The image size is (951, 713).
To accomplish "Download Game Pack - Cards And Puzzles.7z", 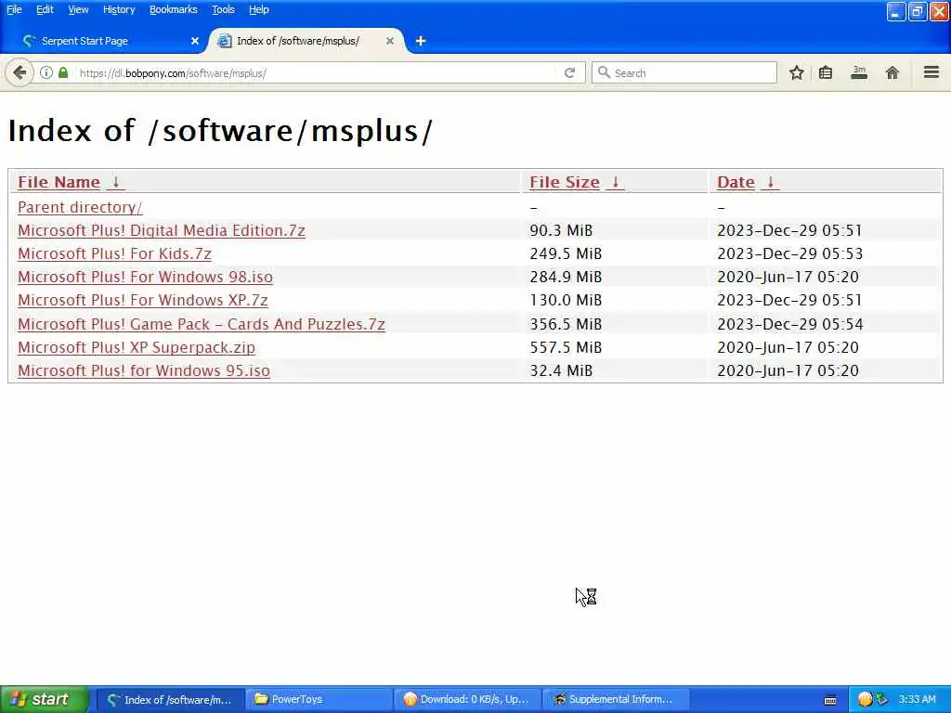I will point(202,324).
